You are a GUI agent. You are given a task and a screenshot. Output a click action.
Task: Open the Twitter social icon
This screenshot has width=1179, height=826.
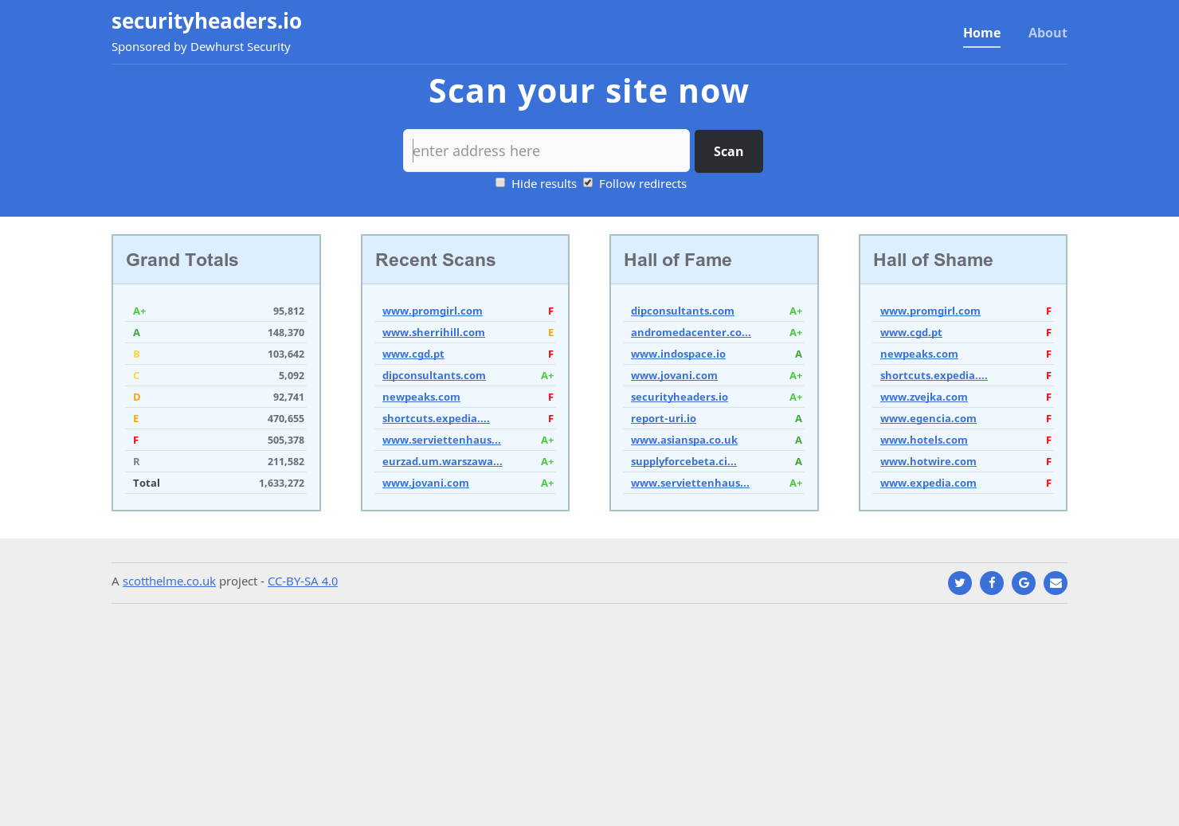pyautogui.click(x=960, y=583)
